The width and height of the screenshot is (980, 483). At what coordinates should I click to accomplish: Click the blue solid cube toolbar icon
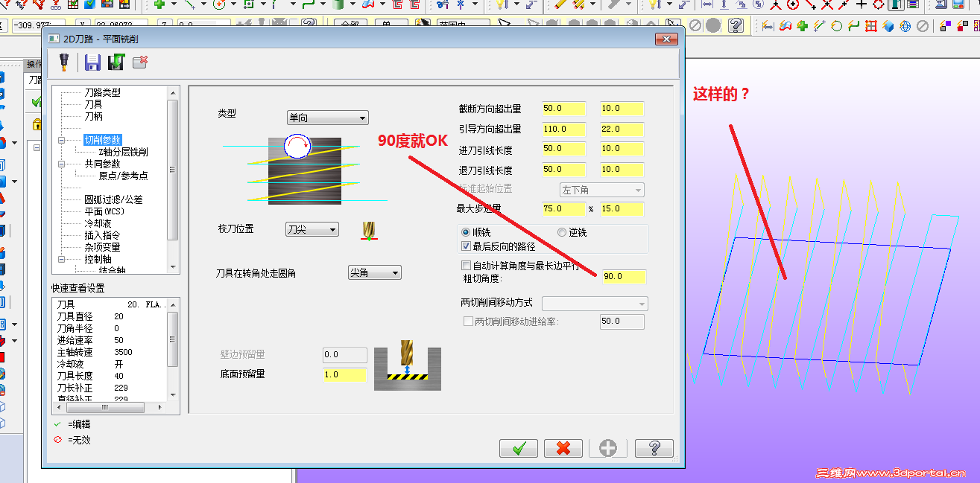pyautogui.click(x=888, y=26)
